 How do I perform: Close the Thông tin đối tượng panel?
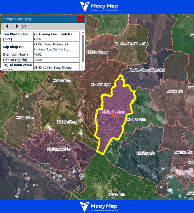coord(80,19)
